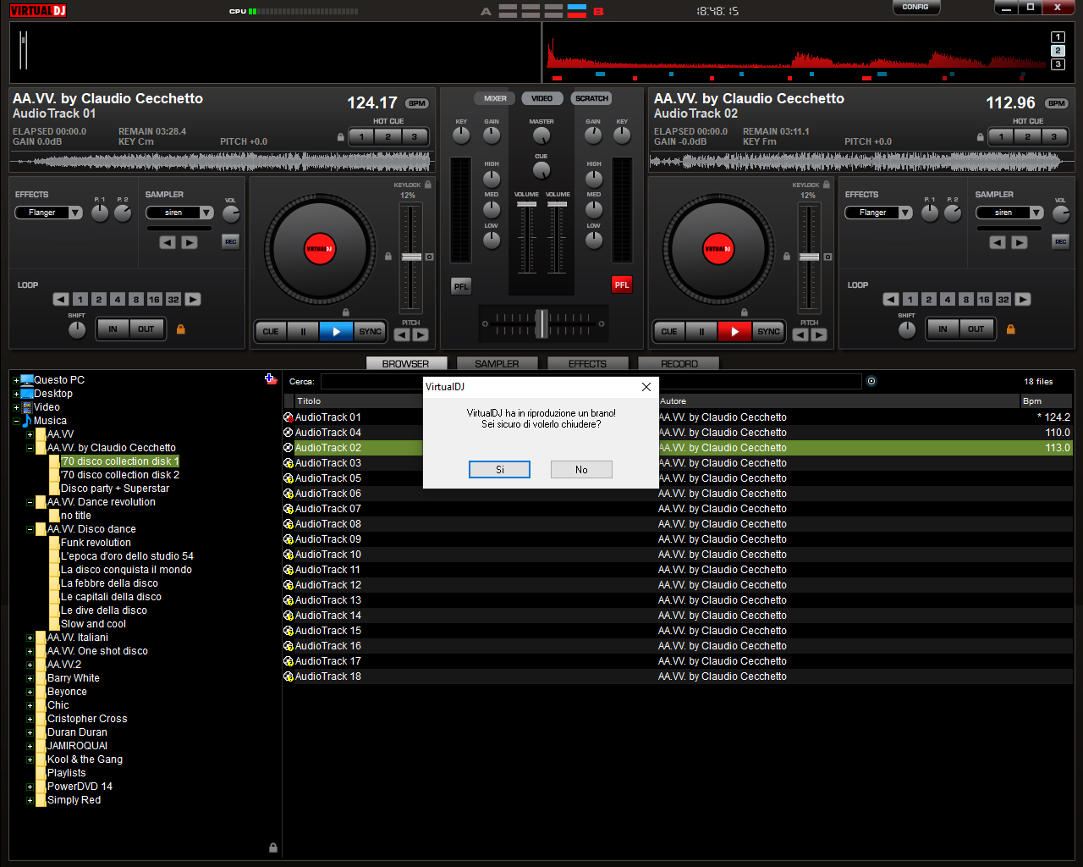Image resolution: width=1083 pixels, height=867 pixels.
Task: Set left deck loop OUT point
Action: coord(146,329)
